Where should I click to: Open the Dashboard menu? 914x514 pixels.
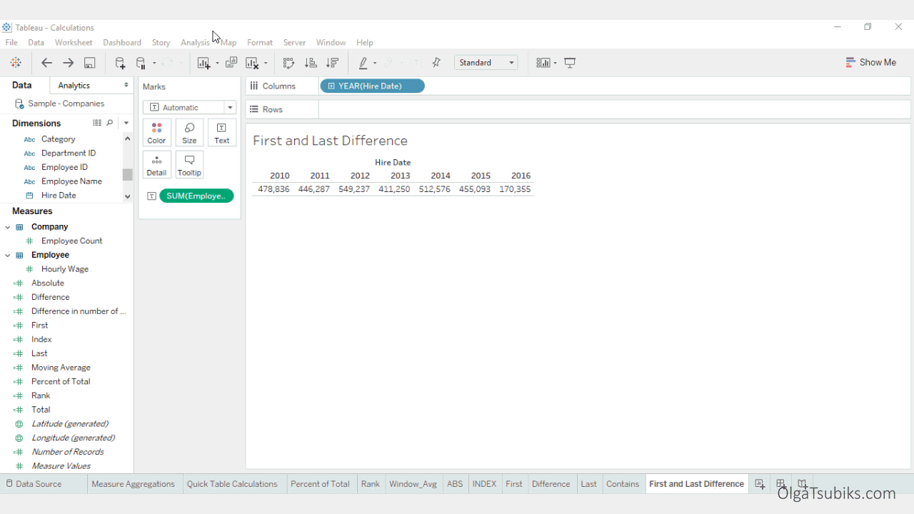(x=122, y=43)
